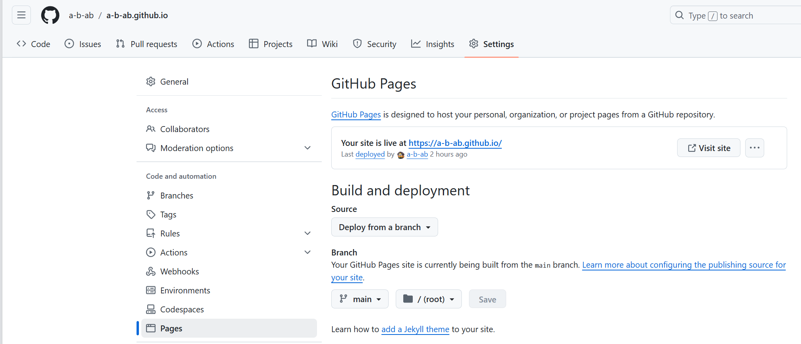This screenshot has width=801, height=344.
Task: Click the Insights graph icon
Action: (x=416, y=44)
